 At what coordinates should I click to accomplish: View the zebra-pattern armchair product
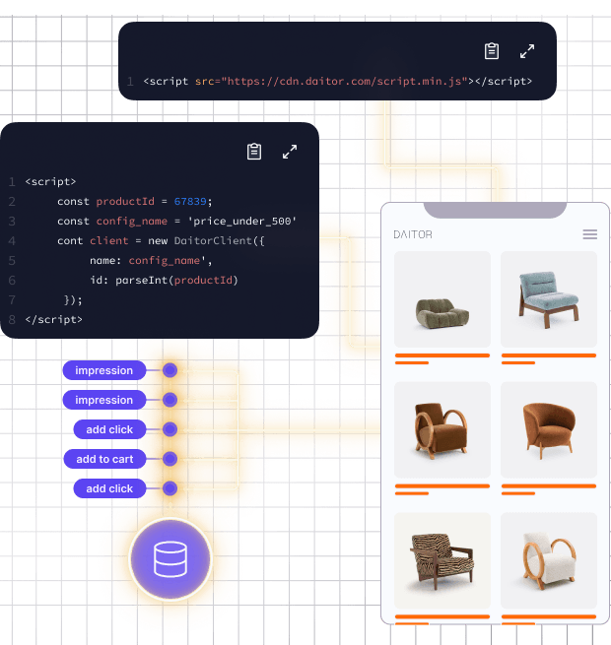441,561
